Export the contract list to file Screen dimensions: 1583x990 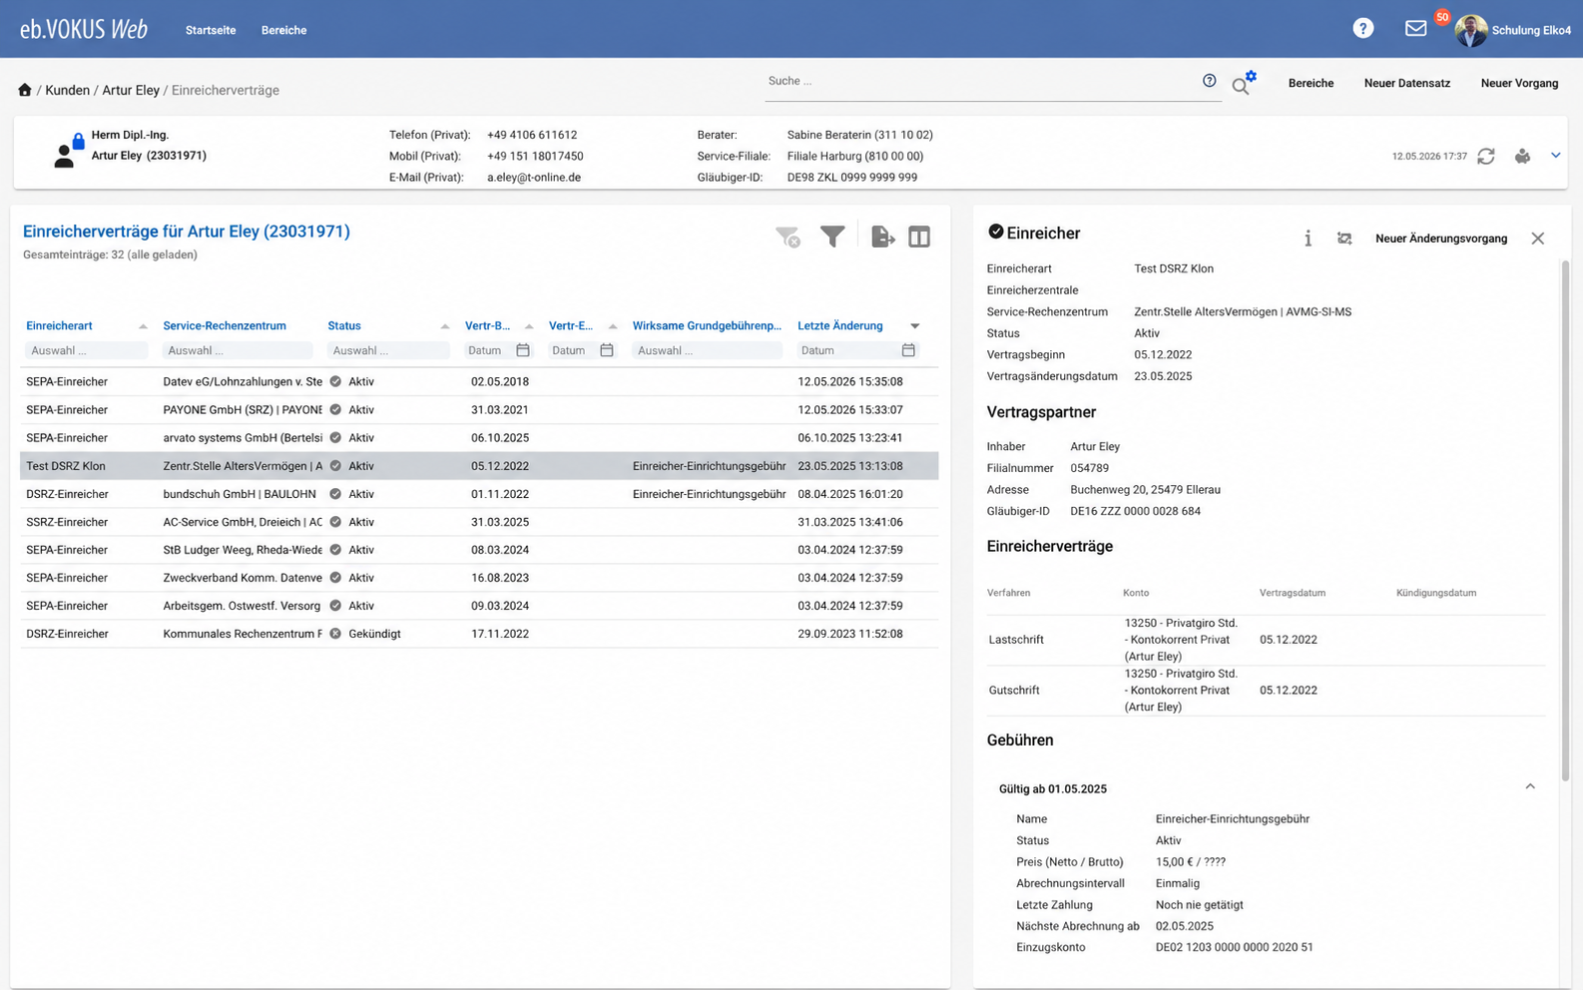[x=882, y=237]
